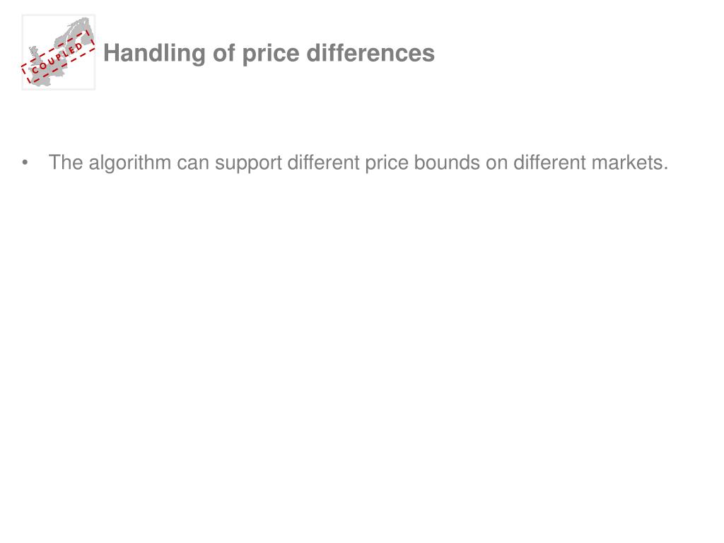The height and width of the screenshot is (543, 724).
Task: Click the word 'can' in the bullet text
Action: tap(193, 164)
